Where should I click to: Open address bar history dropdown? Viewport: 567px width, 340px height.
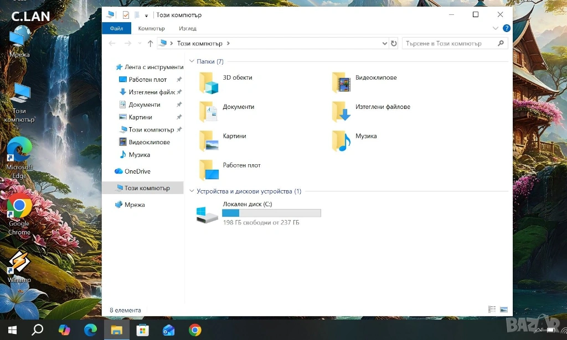pos(385,44)
